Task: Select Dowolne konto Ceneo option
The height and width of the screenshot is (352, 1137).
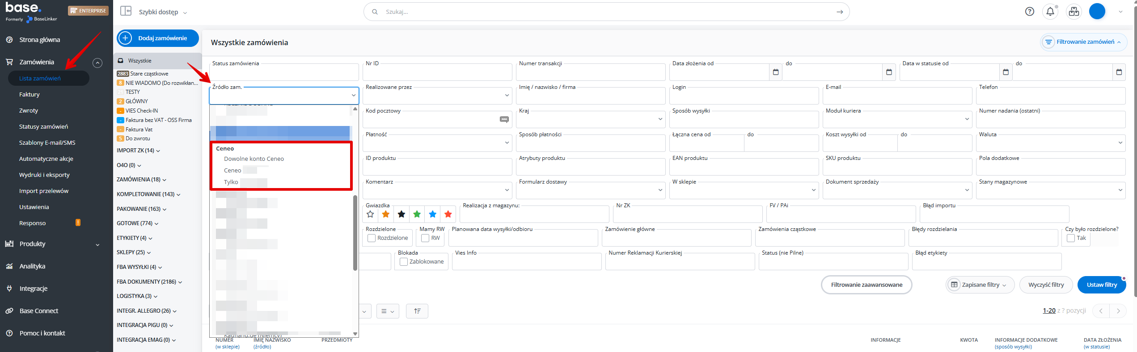Action: [x=254, y=159]
